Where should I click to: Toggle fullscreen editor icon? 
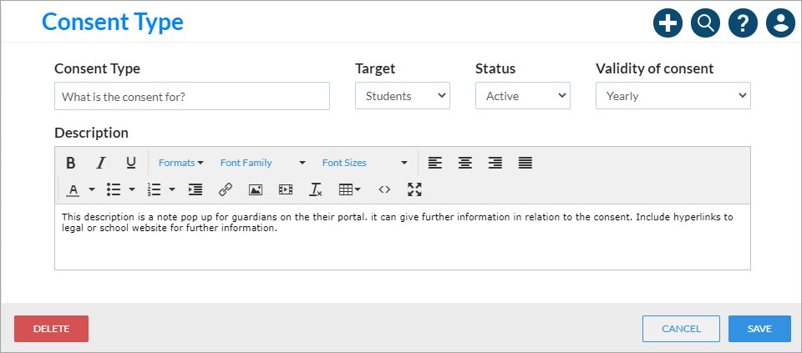point(414,189)
